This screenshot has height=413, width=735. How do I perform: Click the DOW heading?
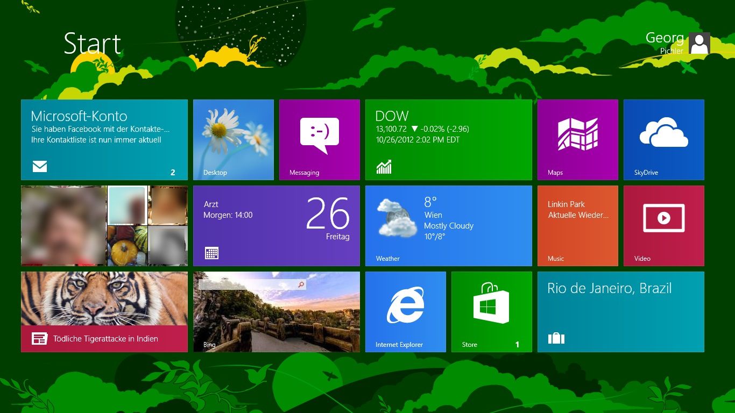(x=392, y=116)
